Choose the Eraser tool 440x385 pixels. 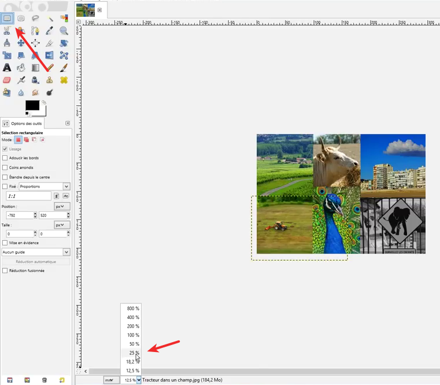tap(7, 80)
